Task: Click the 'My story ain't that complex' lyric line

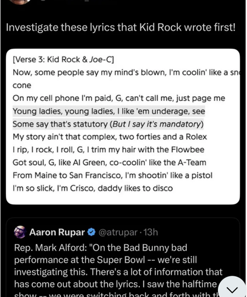Action: point(110,137)
